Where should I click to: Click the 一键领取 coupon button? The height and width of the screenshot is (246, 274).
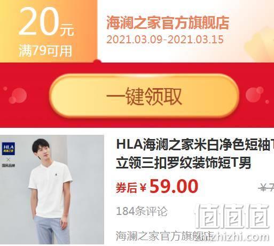point(144,96)
